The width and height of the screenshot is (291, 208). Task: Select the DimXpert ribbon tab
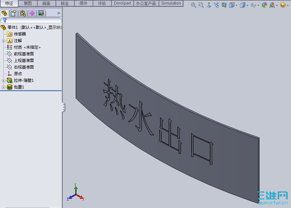(123, 3)
